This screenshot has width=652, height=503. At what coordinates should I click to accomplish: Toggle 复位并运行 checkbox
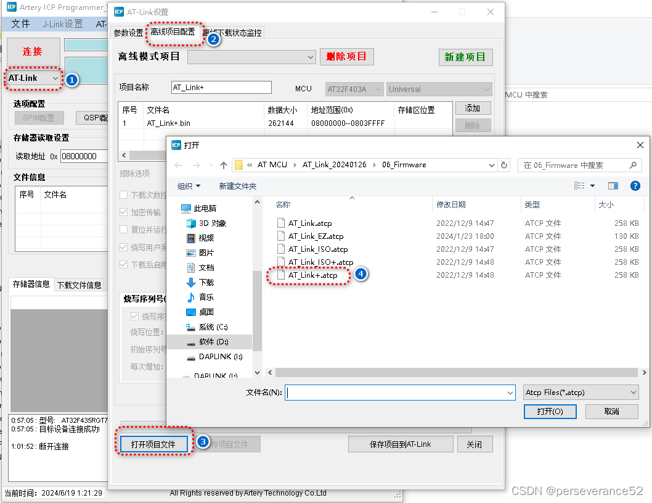123,230
